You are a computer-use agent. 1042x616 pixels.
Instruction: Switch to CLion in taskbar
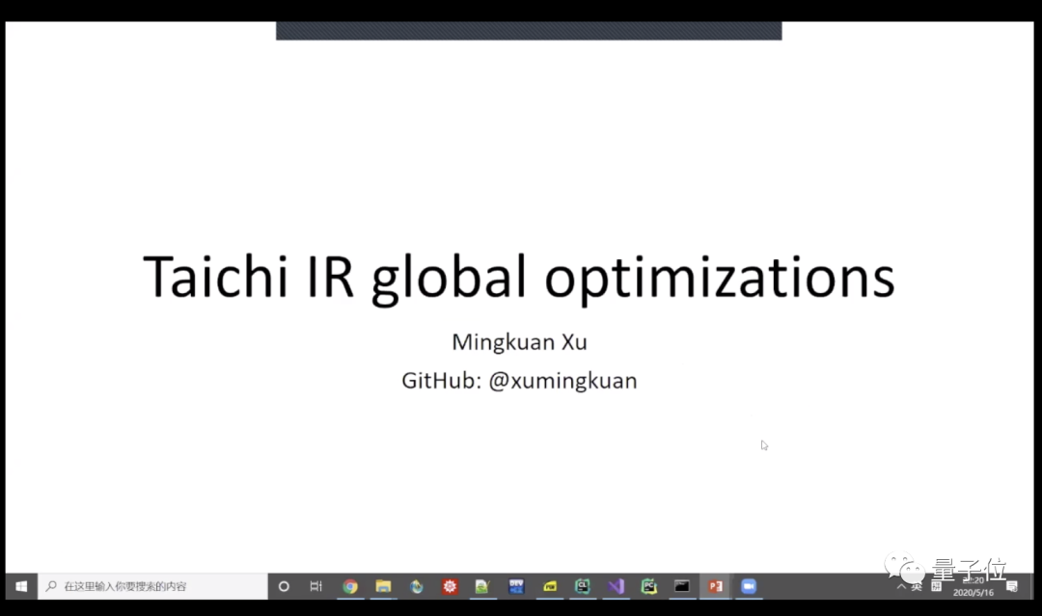pos(583,586)
